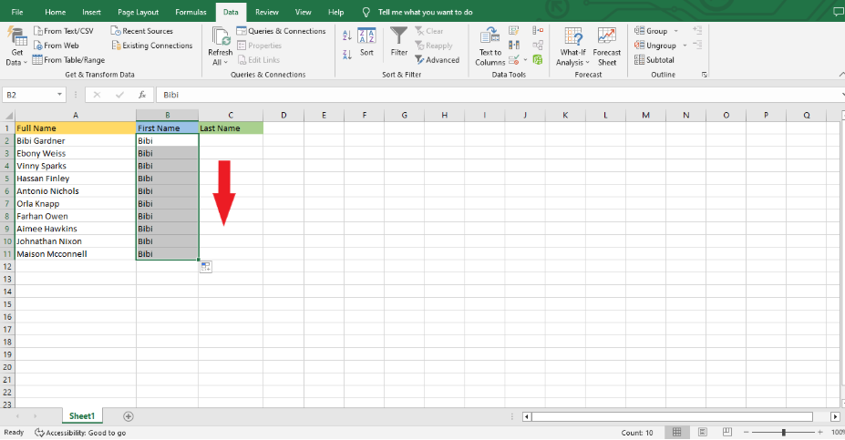Open the View tab
845x440 pixels.
point(303,12)
